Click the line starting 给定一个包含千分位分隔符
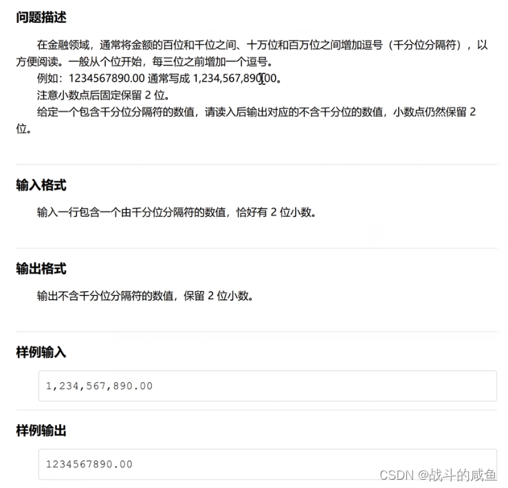 (x=256, y=112)
